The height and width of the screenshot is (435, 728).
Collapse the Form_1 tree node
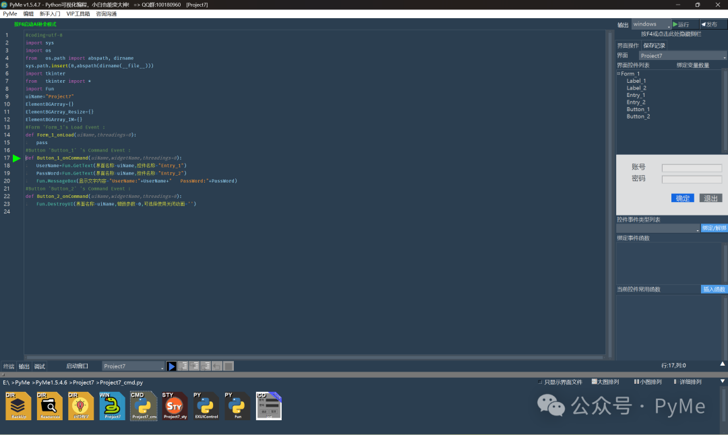point(618,73)
